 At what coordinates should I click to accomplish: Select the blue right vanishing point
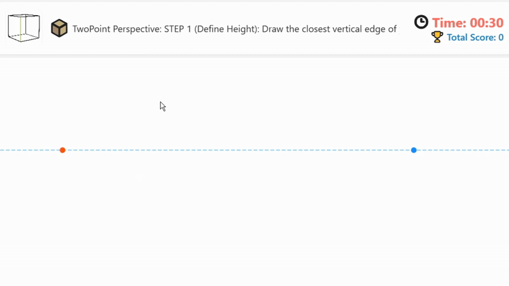(414, 150)
